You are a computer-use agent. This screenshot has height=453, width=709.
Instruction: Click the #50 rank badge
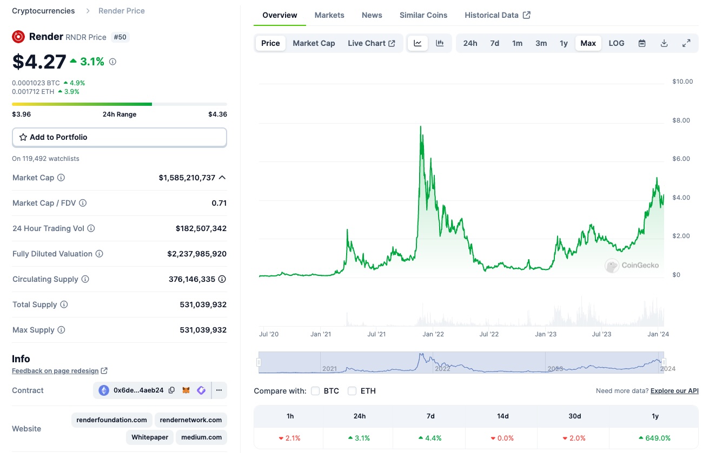pos(120,37)
